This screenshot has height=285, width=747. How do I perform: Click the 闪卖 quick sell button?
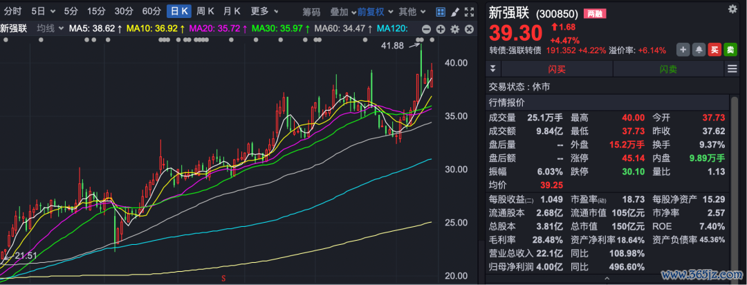pos(668,69)
